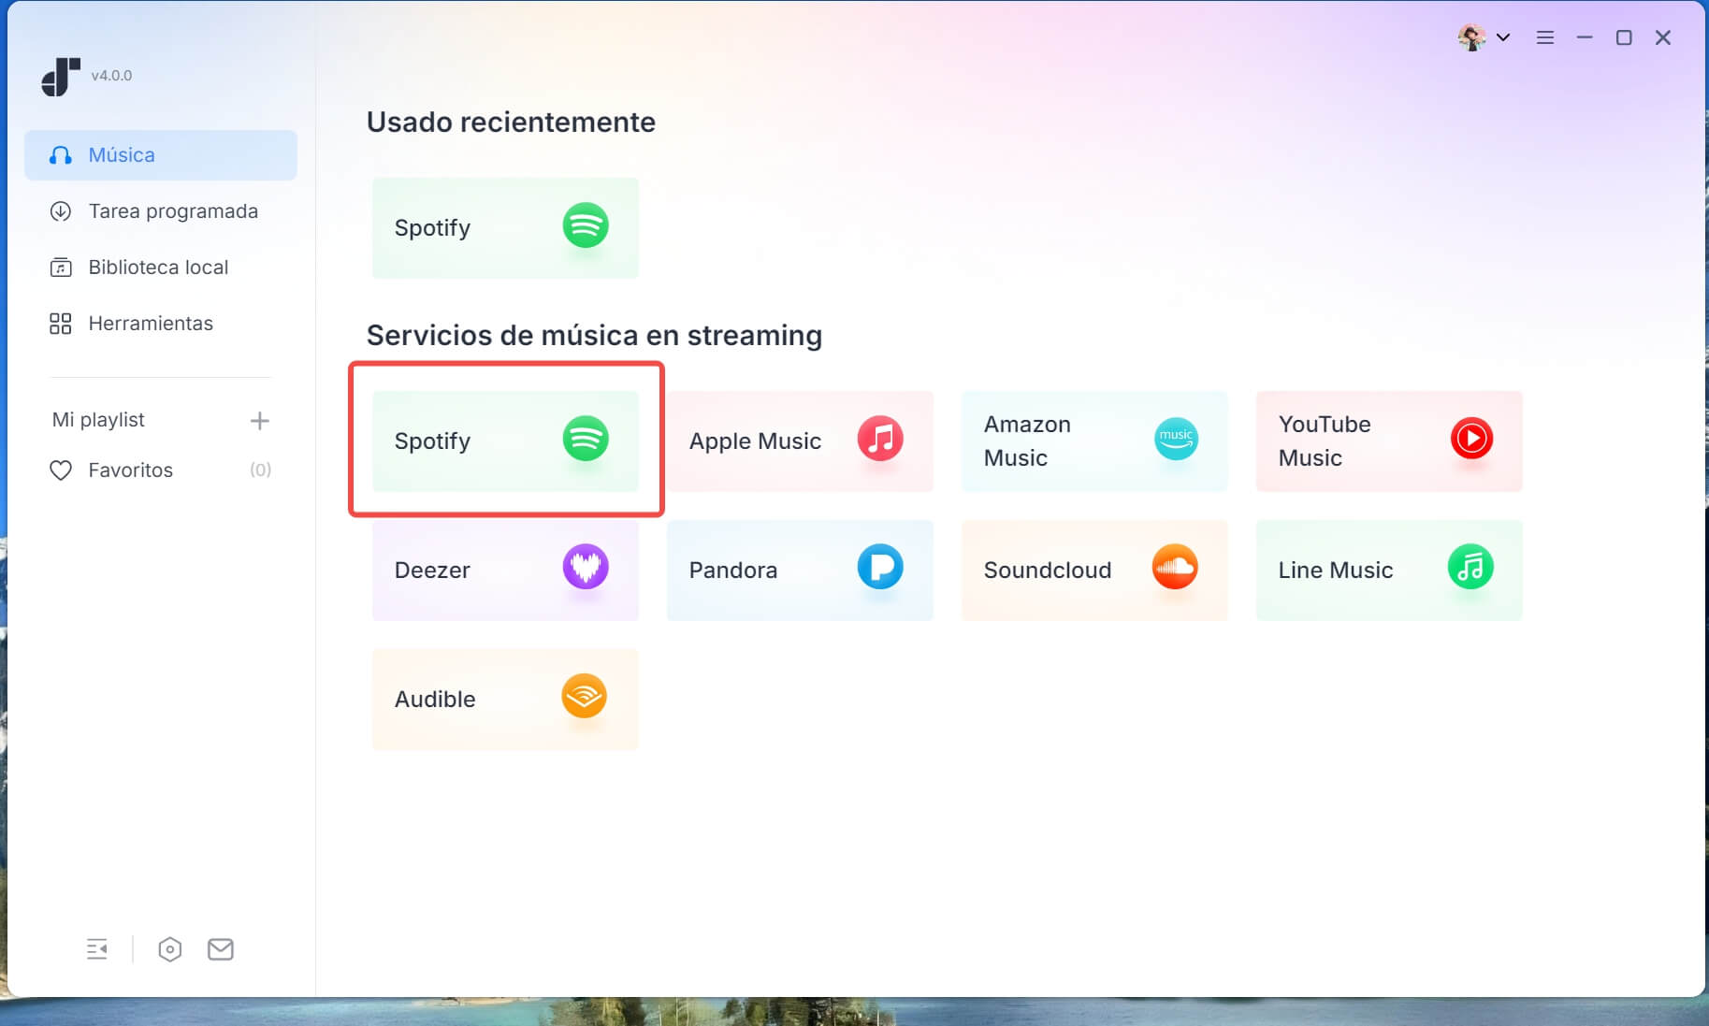Screen dimensions: 1709x1026
Task: Click the Apple Music icon
Action: click(879, 439)
